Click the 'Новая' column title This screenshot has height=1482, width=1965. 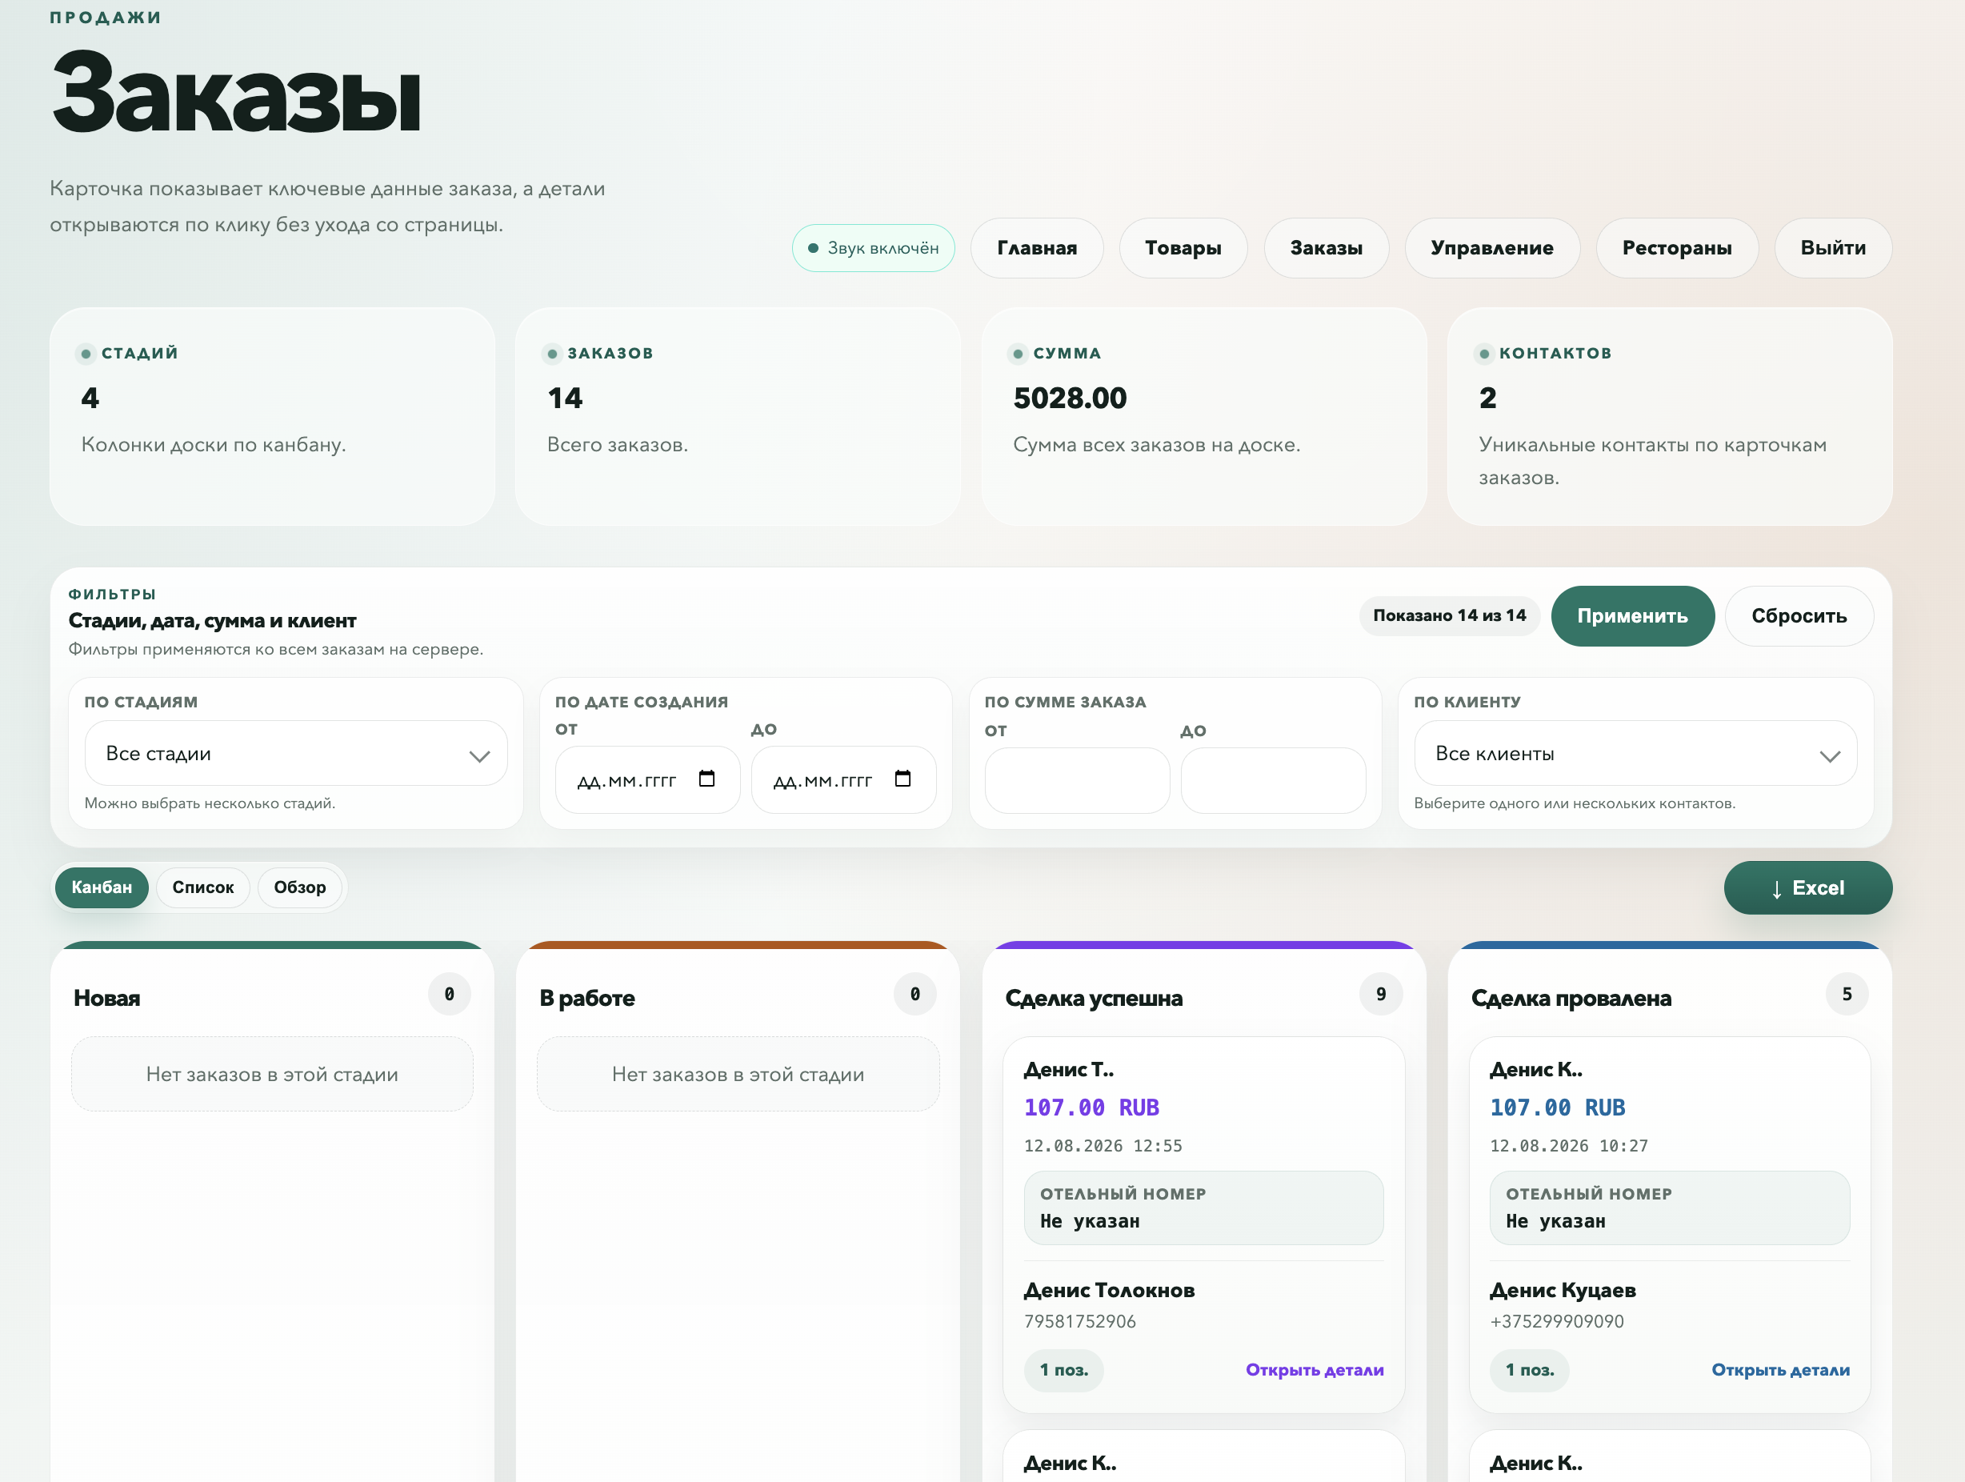(x=106, y=998)
